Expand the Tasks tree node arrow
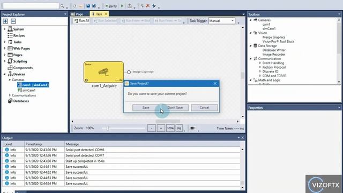 click(x=5, y=42)
